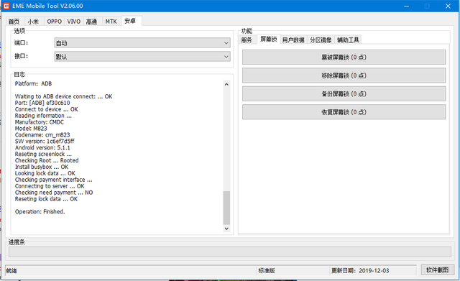Click the 更新日期: 2019-12-03 status text

click(x=360, y=271)
